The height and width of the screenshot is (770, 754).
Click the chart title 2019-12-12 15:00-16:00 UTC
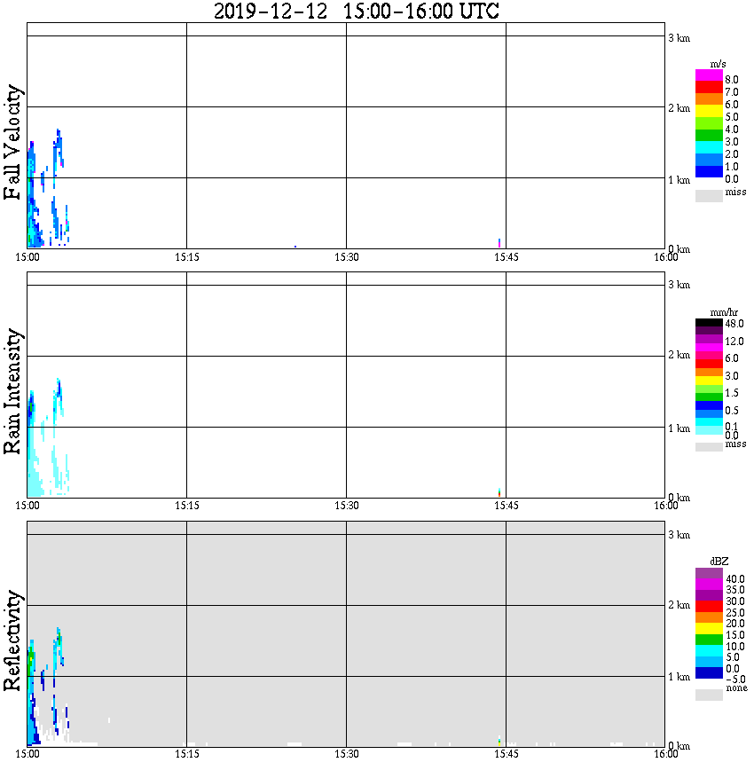point(357,11)
